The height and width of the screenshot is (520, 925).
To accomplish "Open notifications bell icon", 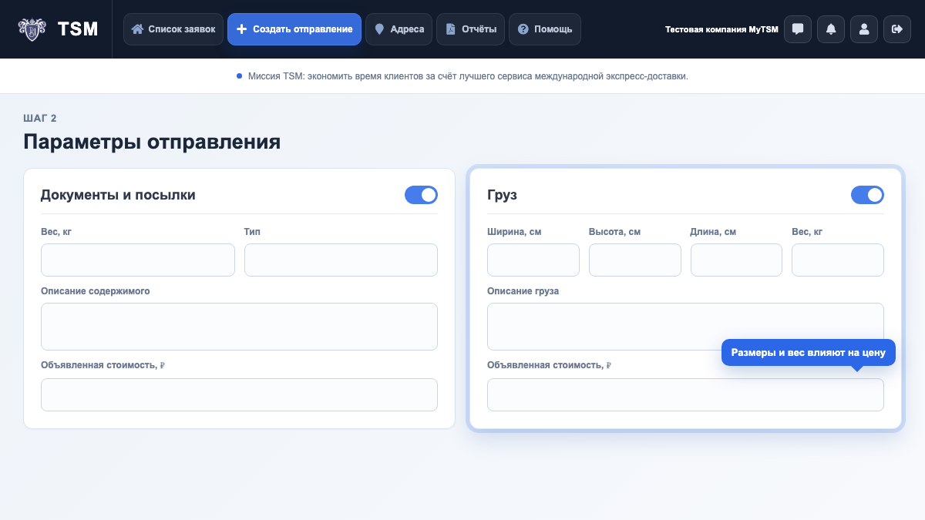I will (831, 29).
